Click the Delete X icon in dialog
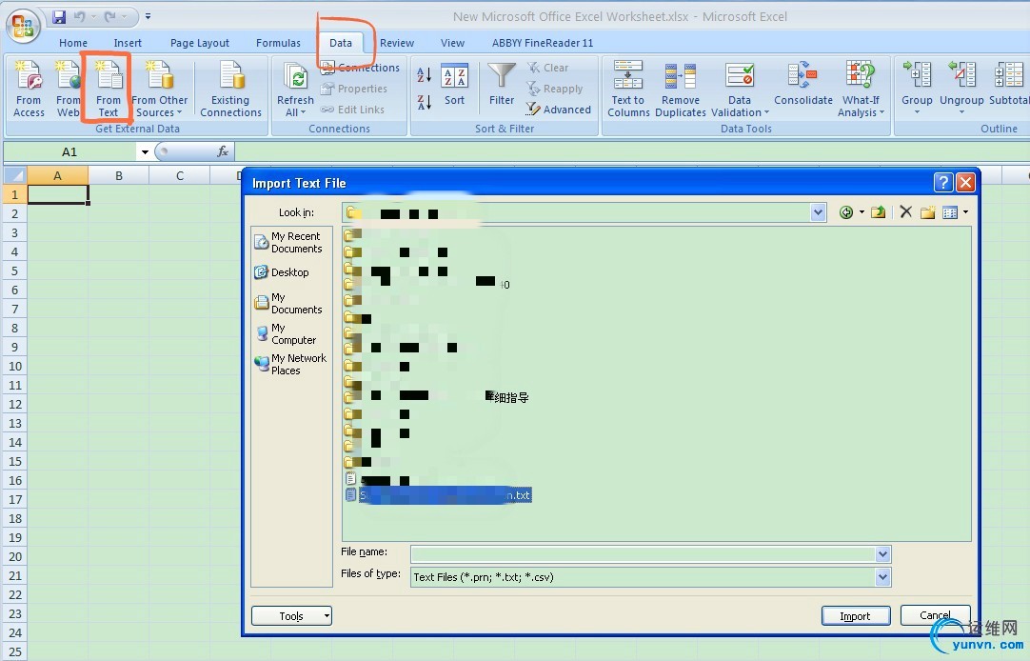Image resolution: width=1030 pixels, height=661 pixels. 906,211
